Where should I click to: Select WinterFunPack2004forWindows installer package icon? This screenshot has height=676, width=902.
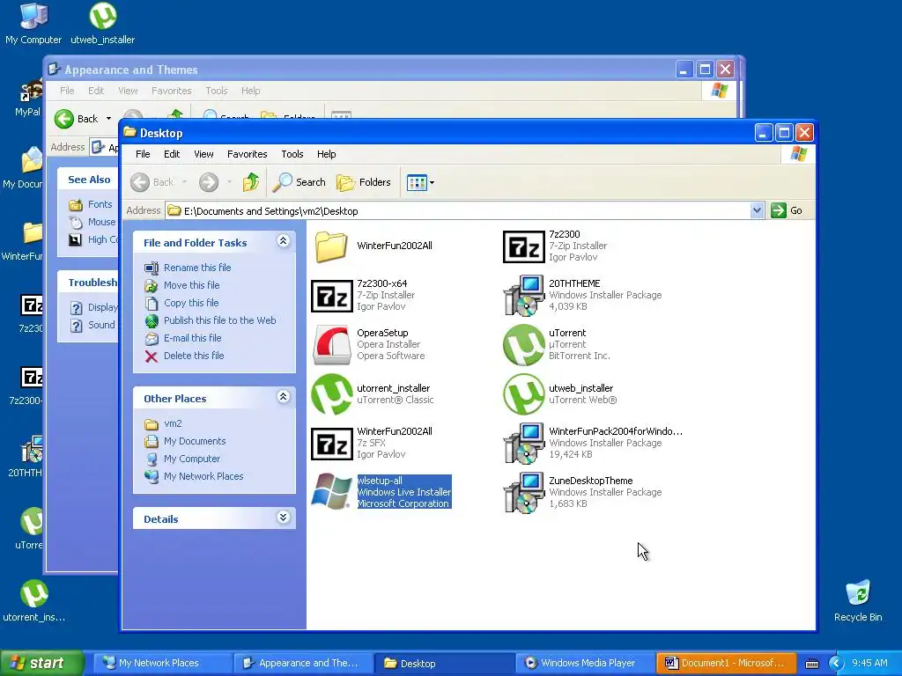coord(523,444)
